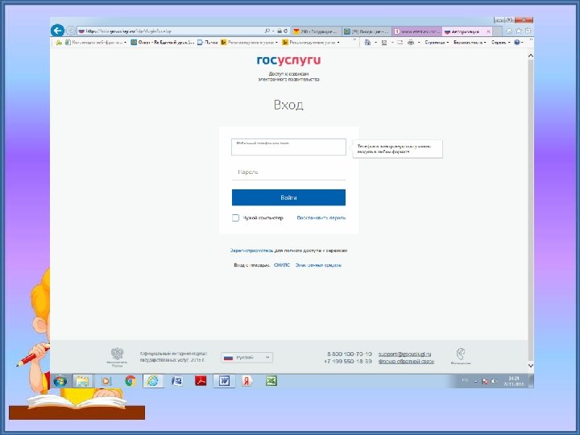Tick the Чужой компьютер checkbox

pyautogui.click(x=235, y=217)
